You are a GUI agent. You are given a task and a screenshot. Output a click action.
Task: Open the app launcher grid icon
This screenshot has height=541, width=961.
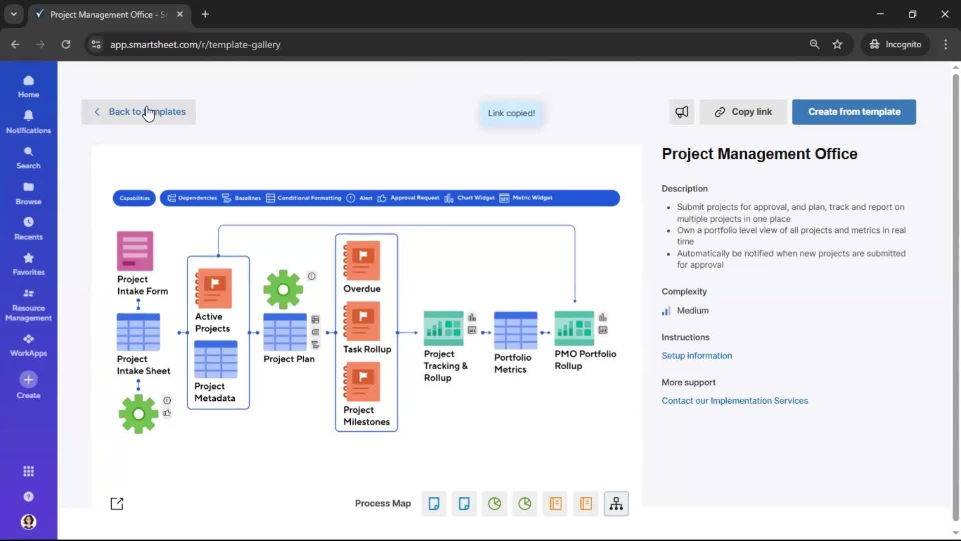click(x=29, y=471)
